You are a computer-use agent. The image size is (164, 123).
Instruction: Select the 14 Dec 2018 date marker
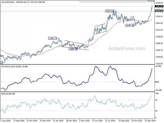pos(45,121)
